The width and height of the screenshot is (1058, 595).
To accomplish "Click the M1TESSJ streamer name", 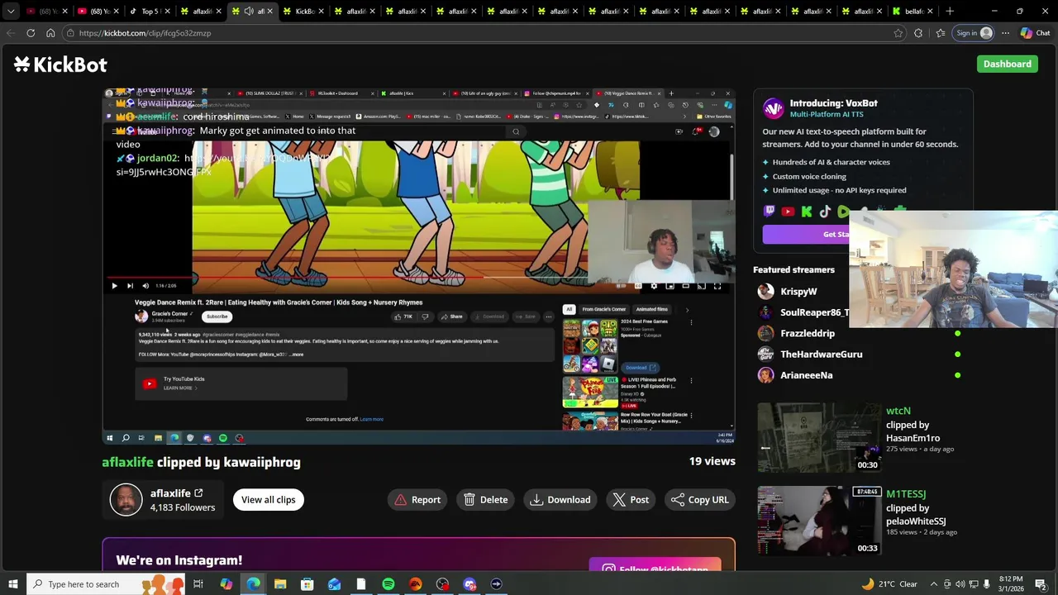I will pos(906,494).
